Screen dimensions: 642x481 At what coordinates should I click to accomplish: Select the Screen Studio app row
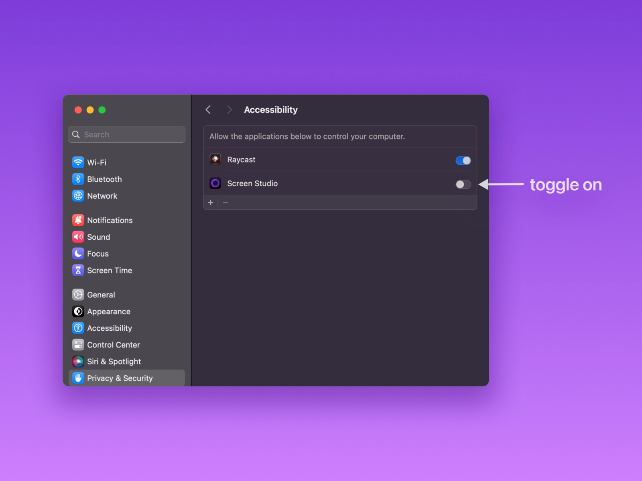(321, 184)
